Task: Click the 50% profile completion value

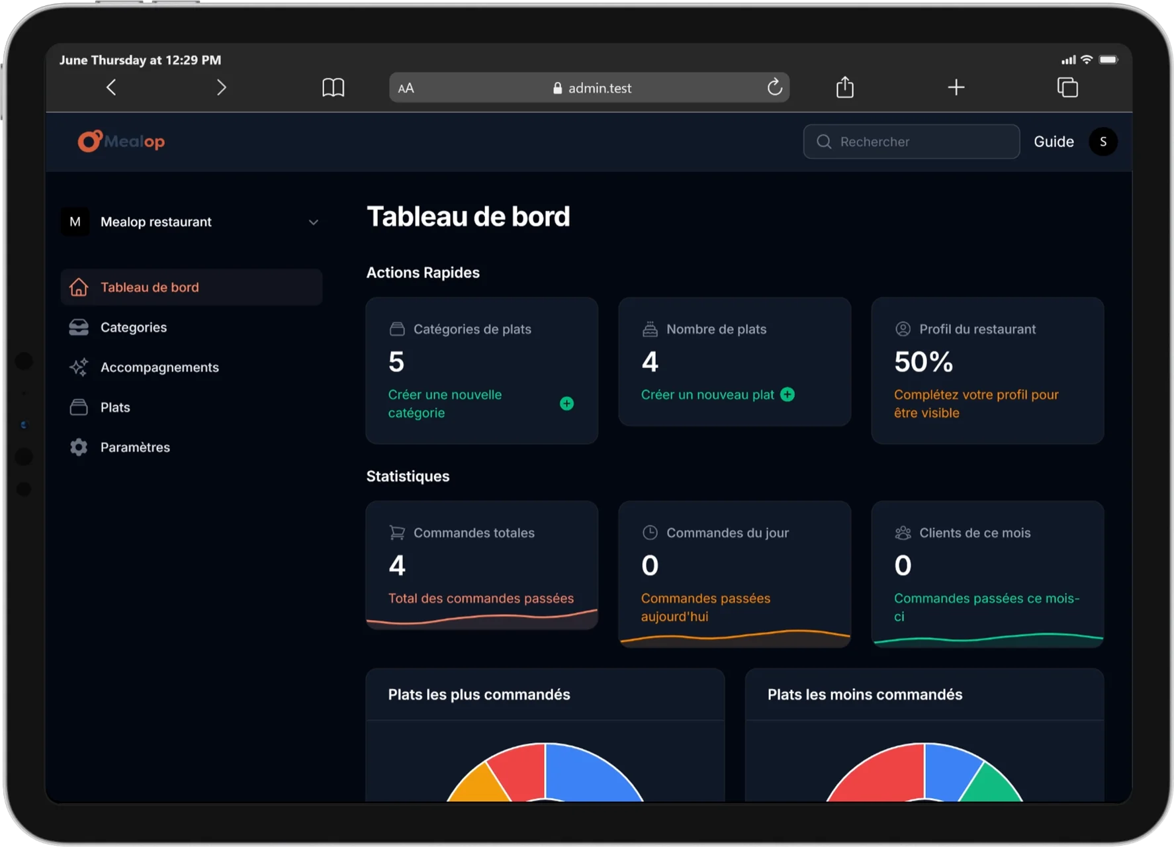Action: [923, 362]
